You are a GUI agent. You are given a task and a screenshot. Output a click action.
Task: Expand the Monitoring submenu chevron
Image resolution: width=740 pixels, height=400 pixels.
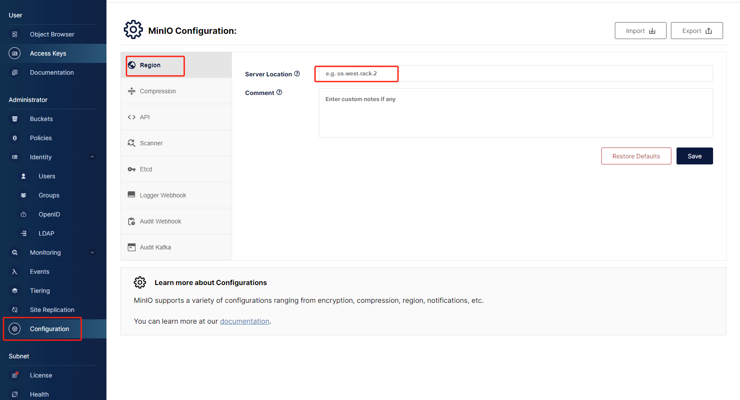[x=92, y=252]
